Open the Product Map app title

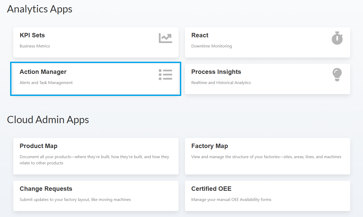coord(38,146)
